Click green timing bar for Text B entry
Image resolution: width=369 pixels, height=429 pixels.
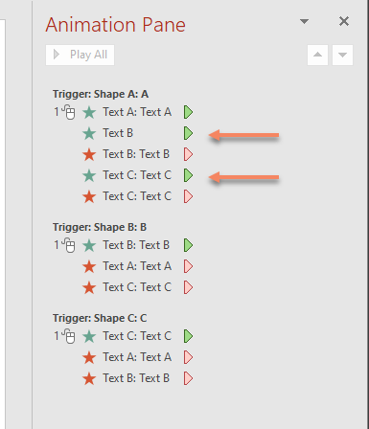188,133
